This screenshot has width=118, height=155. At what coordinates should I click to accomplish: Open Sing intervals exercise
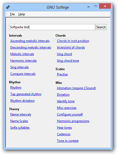click(x=19, y=67)
